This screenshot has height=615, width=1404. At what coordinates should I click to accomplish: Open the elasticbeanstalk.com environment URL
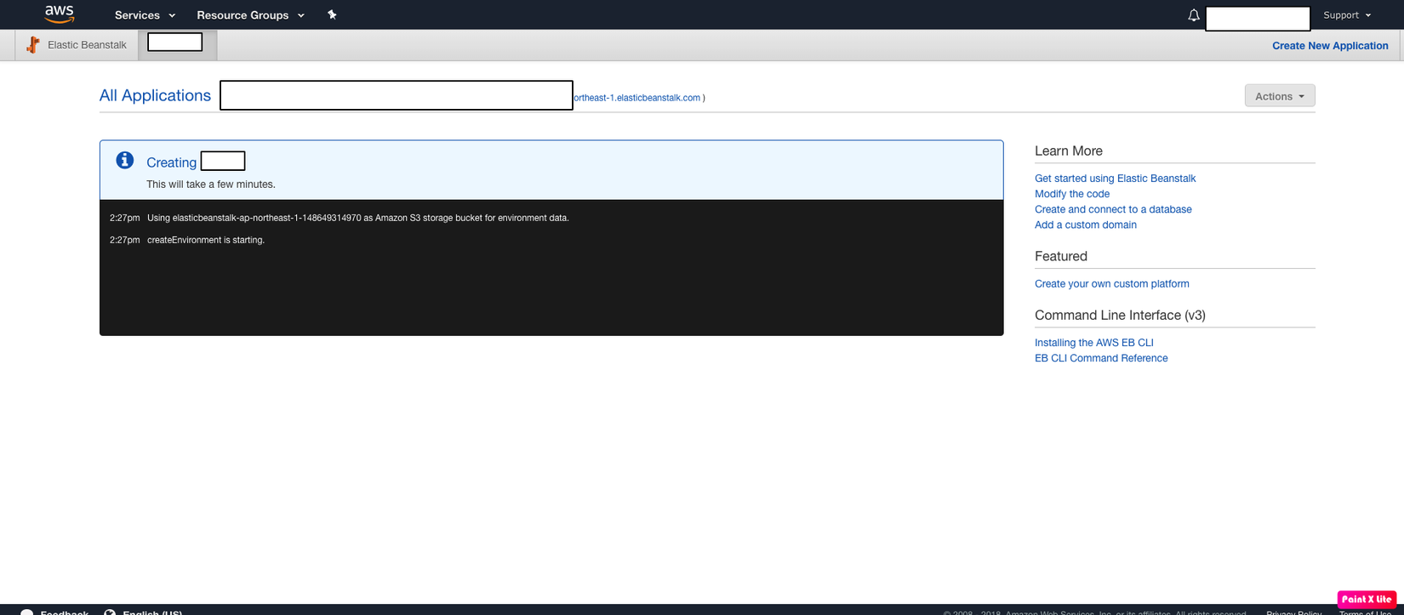coord(637,98)
